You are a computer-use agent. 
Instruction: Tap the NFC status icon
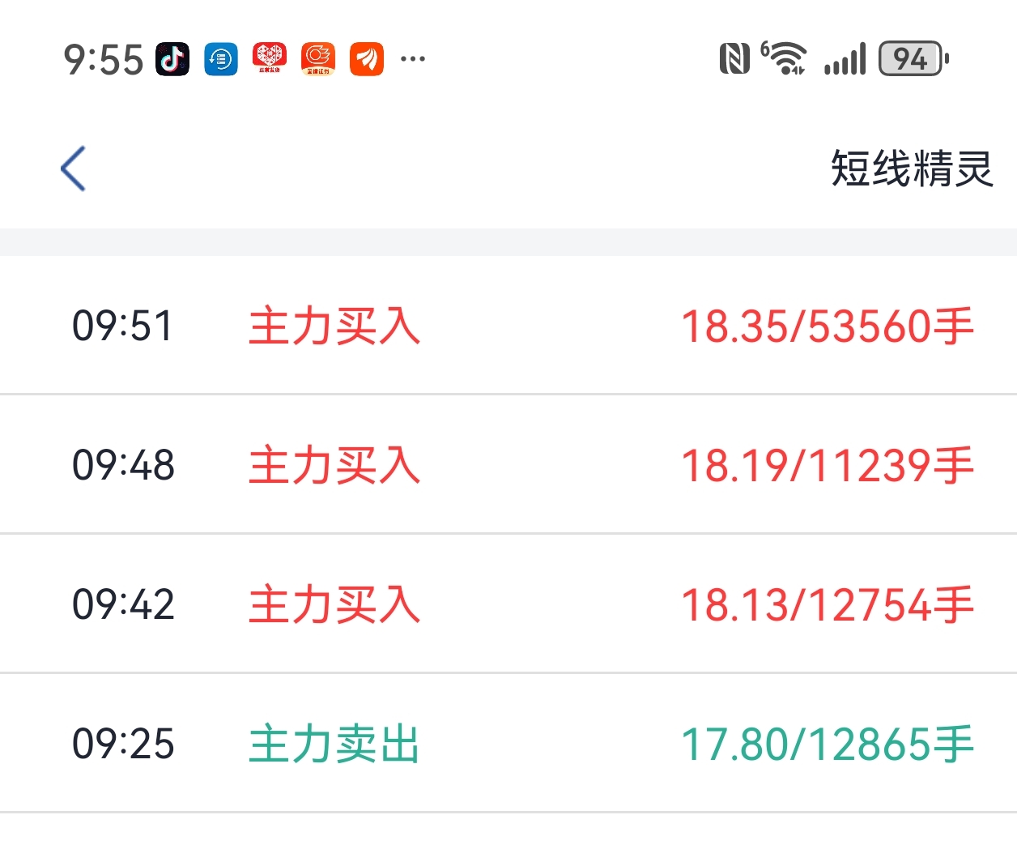click(734, 58)
